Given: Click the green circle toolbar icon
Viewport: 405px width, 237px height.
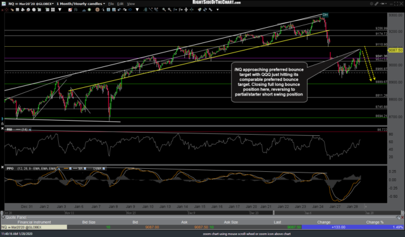Looking at the screenshot, I should [89, 9].
